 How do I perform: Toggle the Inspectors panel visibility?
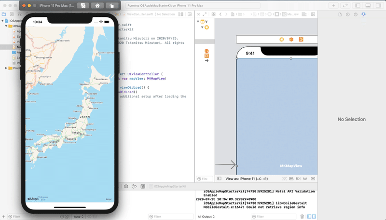click(378, 5)
